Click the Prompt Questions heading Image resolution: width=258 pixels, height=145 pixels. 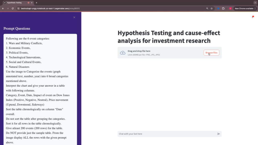[x=17, y=28]
